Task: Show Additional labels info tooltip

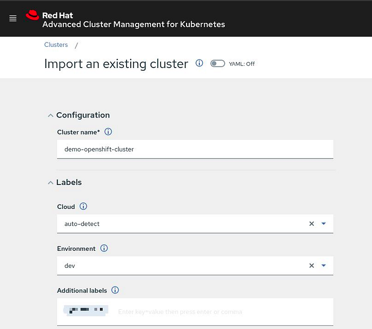Action: 115,290
